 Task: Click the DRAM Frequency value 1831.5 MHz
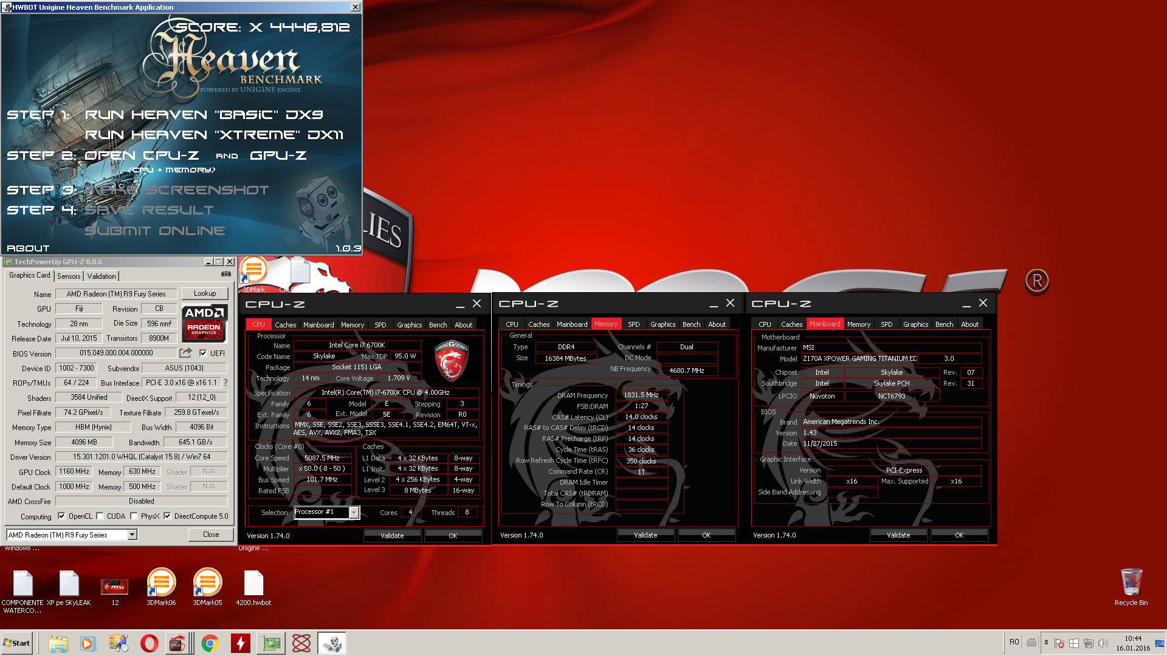pos(641,395)
